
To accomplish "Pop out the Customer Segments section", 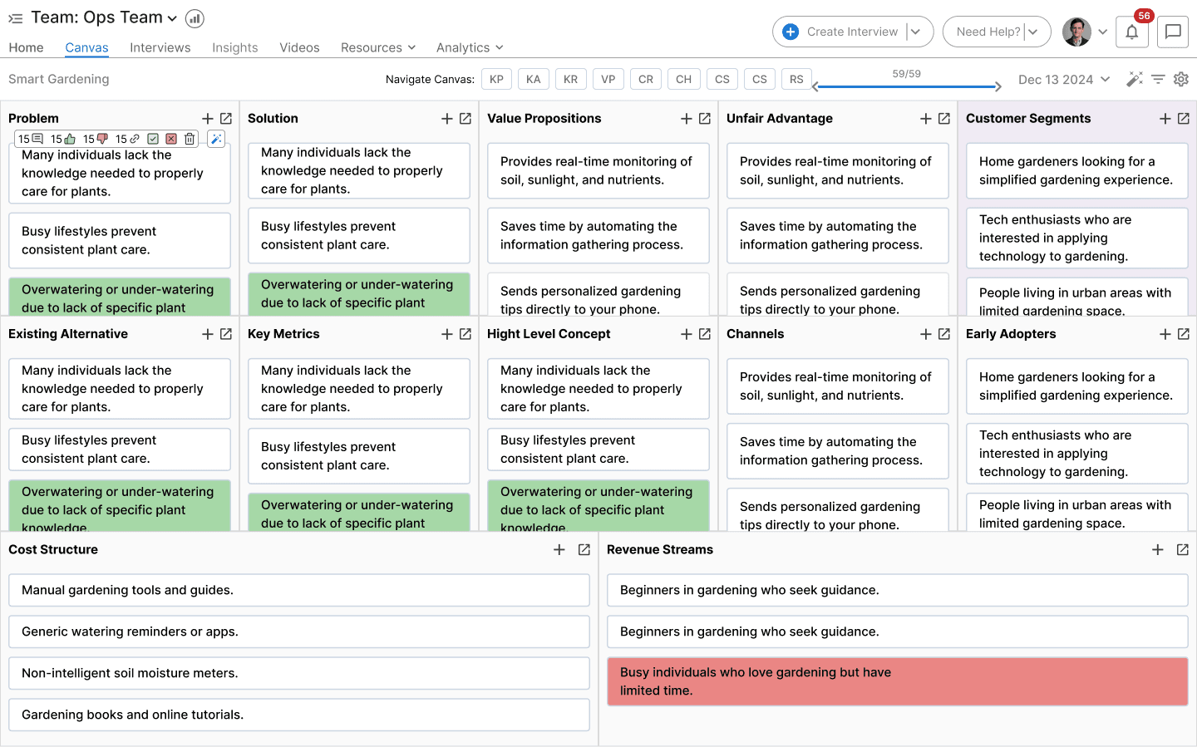I will (x=1184, y=119).
